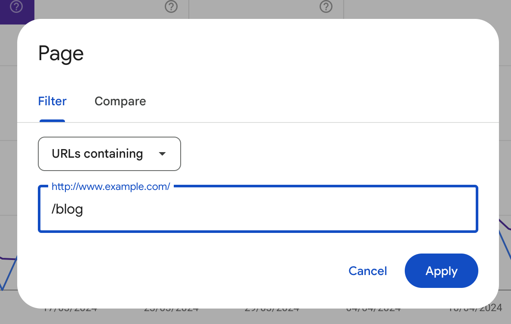Image resolution: width=511 pixels, height=324 pixels.
Task: Click the dropdown arrow next to URLs containing
Action: pyautogui.click(x=163, y=154)
